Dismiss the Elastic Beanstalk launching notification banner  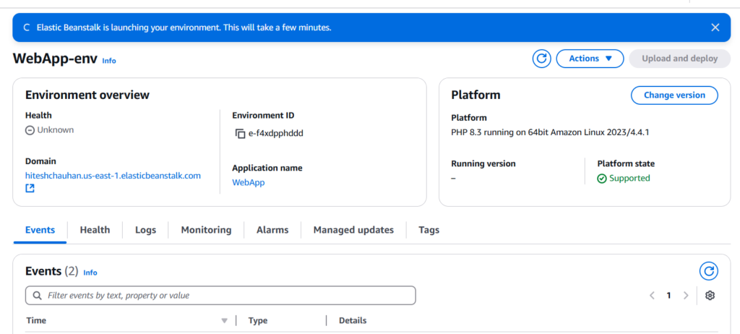[715, 27]
